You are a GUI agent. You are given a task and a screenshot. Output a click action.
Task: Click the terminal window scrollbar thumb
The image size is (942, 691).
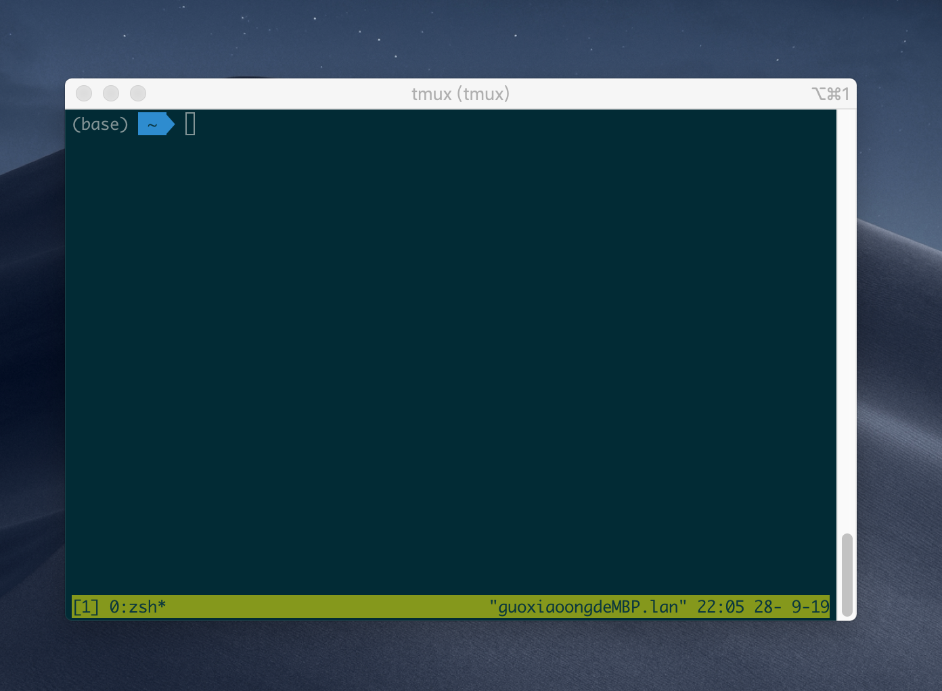click(847, 575)
